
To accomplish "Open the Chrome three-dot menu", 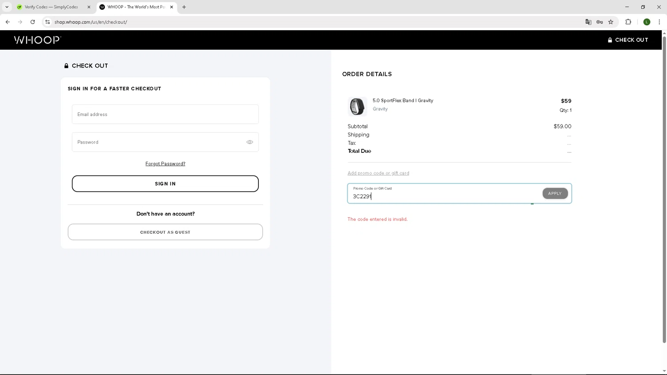I will tap(659, 22).
